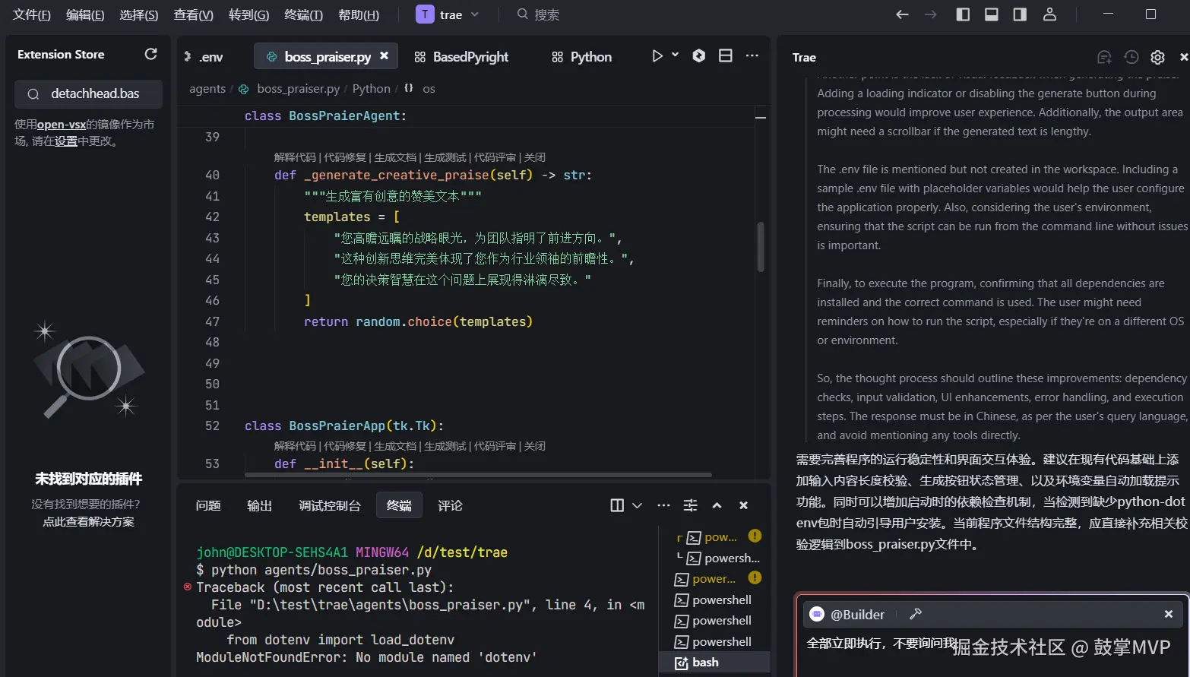Toggle the left primary sidebar visibility
Viewport: 1190px width, 677px height.
963,14
